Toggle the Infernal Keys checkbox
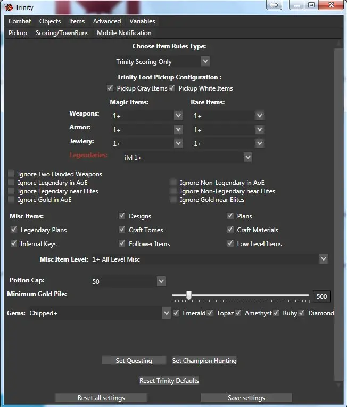347x407 pixels. point(14,244)
